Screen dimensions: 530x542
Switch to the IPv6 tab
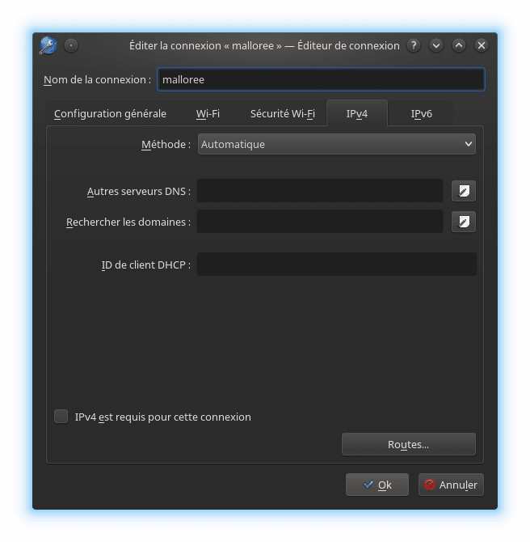click(x=421, y=114)
